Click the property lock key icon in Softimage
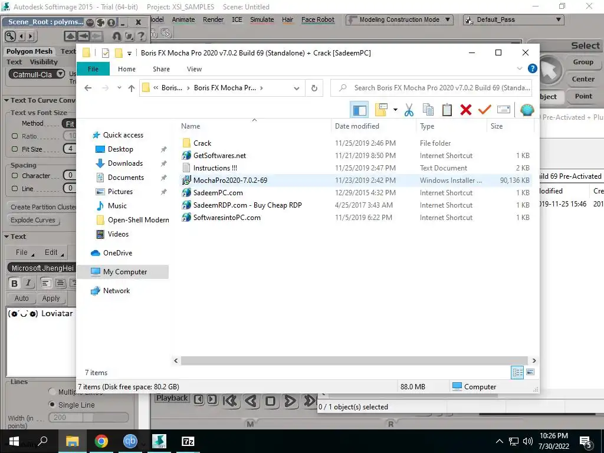The width and height of the screenshot is (604, 453). pos(10,36)
